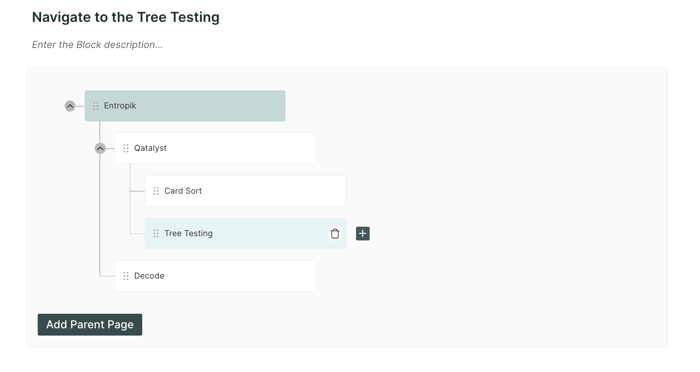Grab the Decode drag handle
This screenshot has width=700, height=372.
click(x=126, y=276)
